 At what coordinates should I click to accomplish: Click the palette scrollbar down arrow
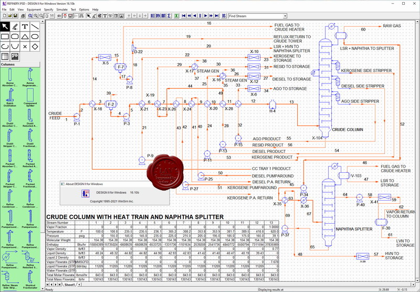tap(42, 289)
